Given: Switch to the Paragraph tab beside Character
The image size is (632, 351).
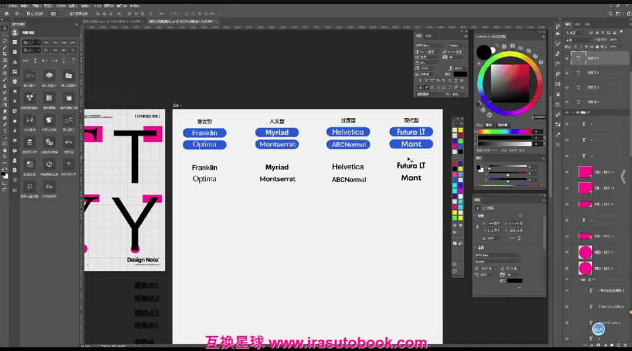Looking at the screenshot, I should tap(428, 36).
